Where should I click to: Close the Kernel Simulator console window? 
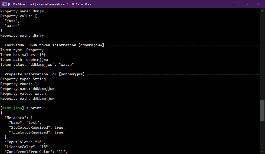click(x=258, y=4)
